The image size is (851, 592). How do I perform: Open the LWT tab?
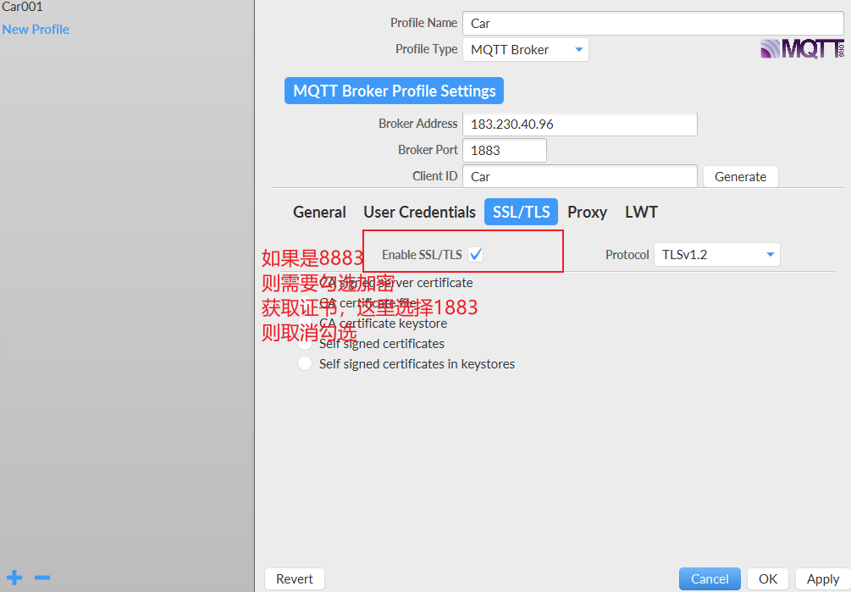tap(641, 212)
